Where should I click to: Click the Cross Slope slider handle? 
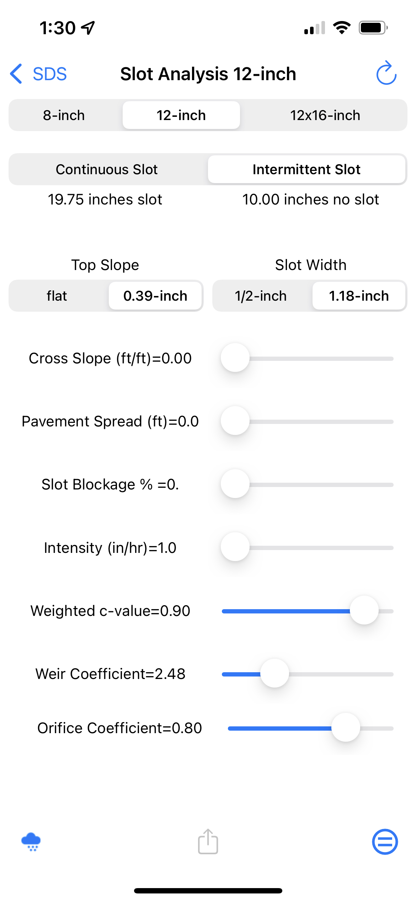pos(235,358)
